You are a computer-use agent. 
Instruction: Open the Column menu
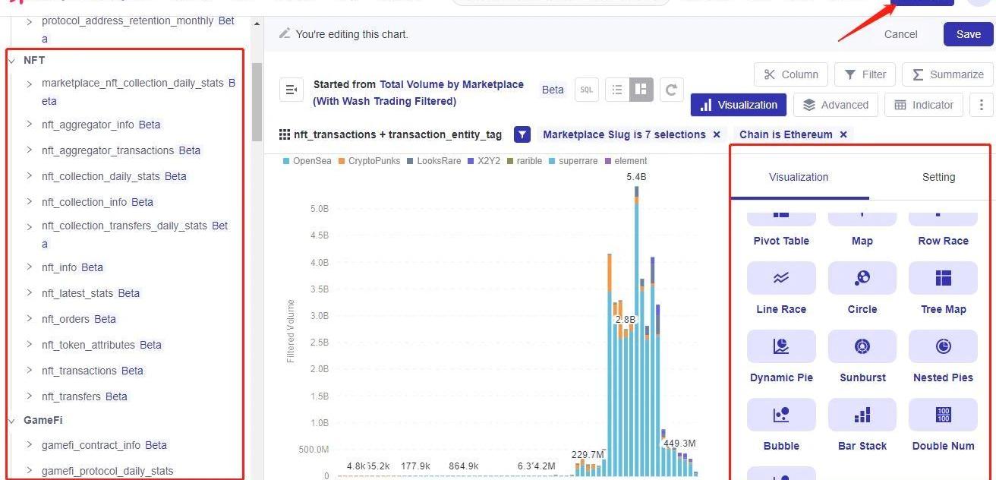[x=790, y=74]
